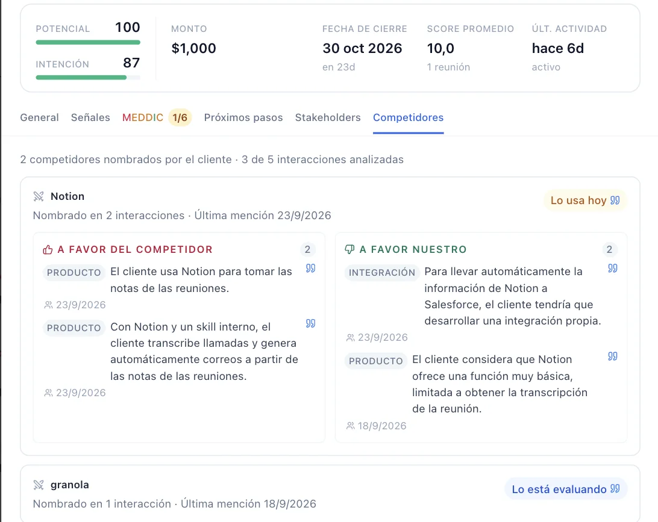Click the hace 6d activity value

pyautogui.click(x=558, y=48)
